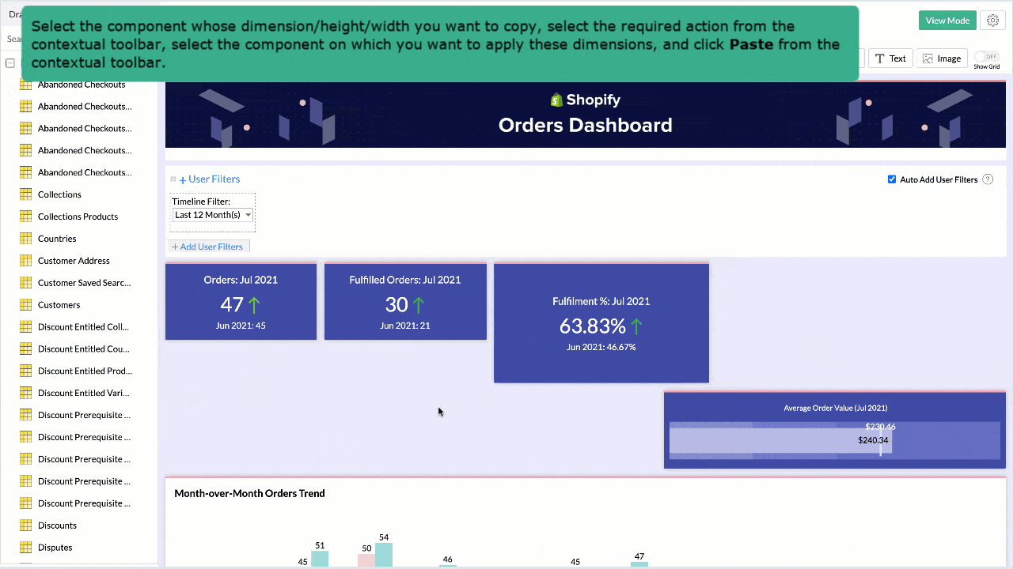Screen dimensions: 1013x569
Task: Select the Customer Address table in the list
Action: coord(74,261)
